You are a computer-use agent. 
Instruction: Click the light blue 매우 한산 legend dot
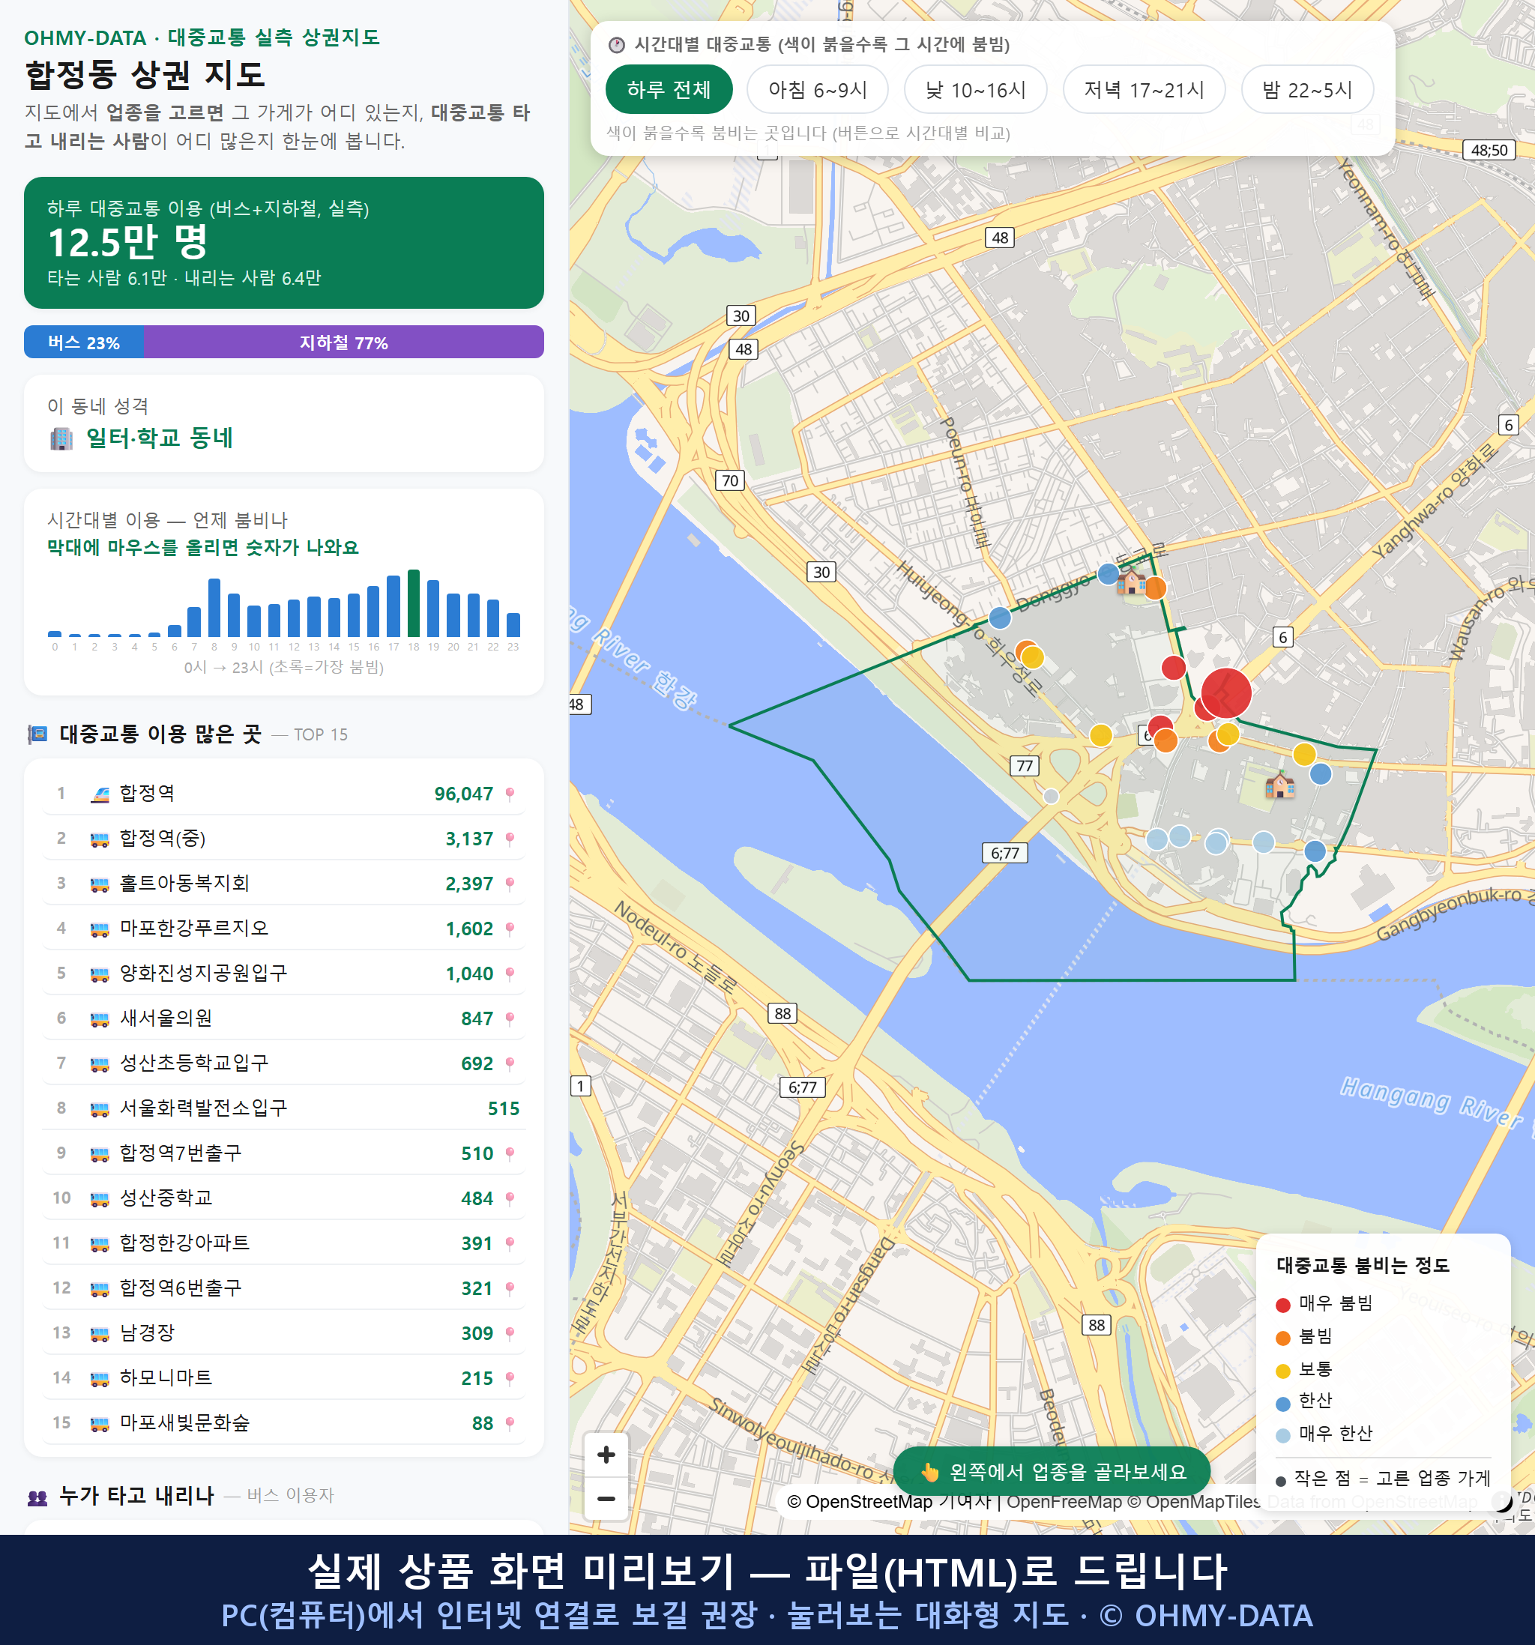[x=1282, y=1436]
